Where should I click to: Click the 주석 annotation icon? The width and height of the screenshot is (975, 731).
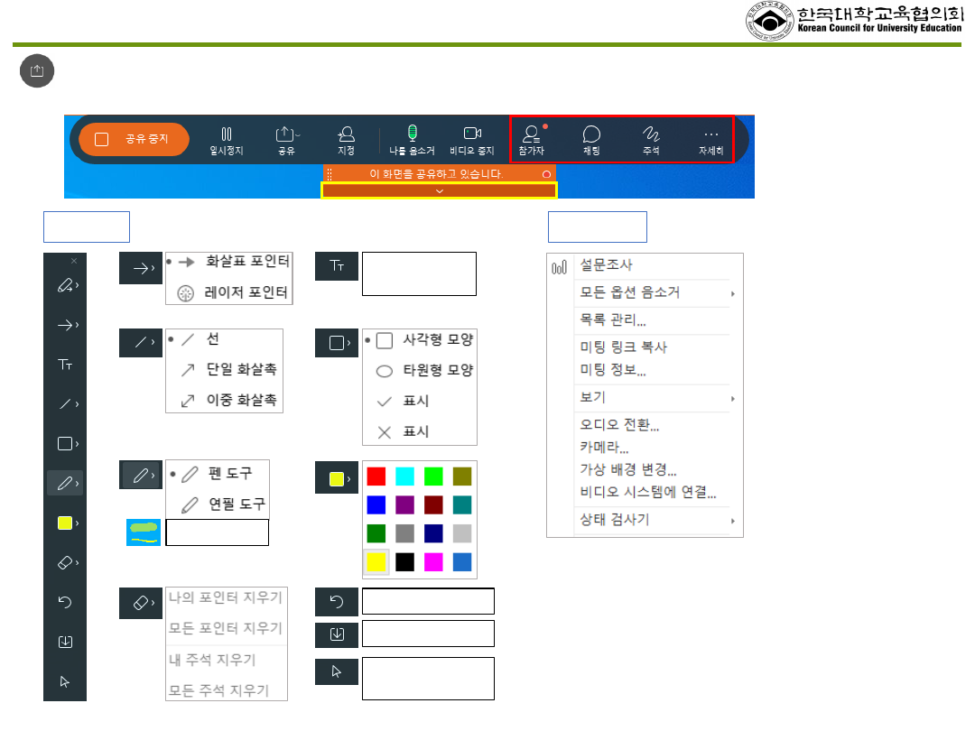(x=651, y=140)
